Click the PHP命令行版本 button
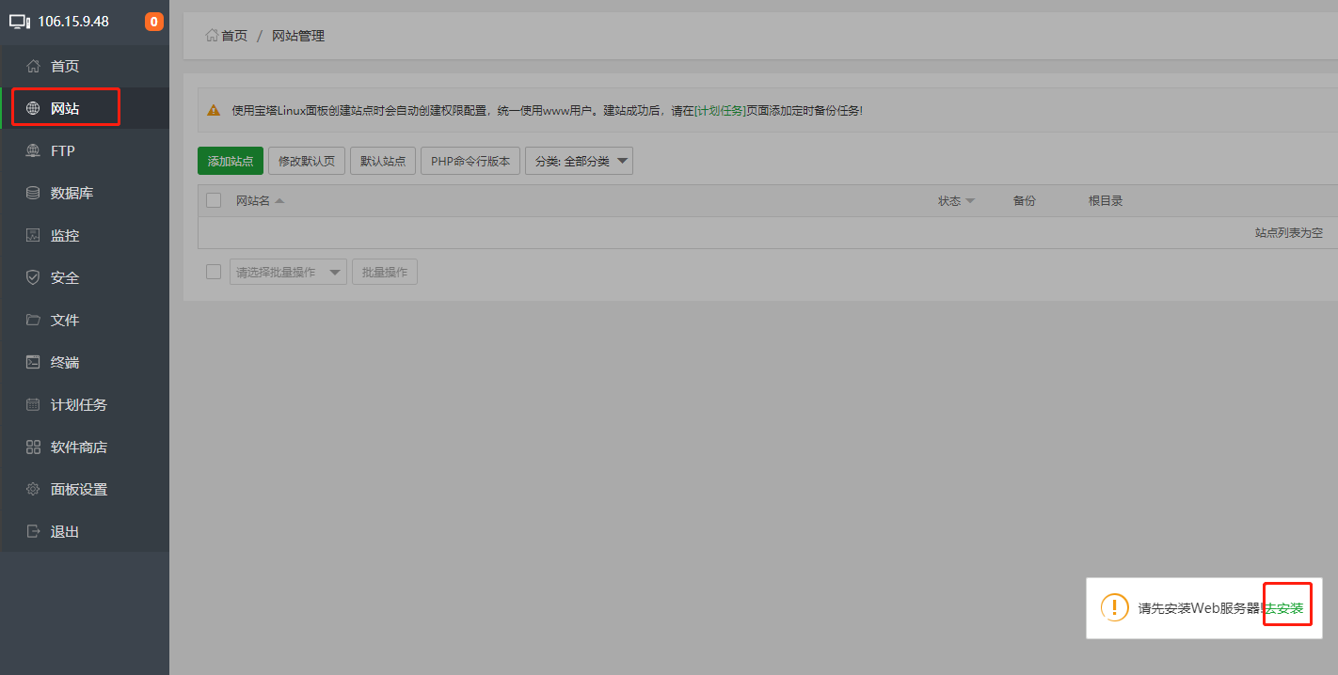Screen dimensions: 1338x675 pyautogui.click(x=470, y=161)
